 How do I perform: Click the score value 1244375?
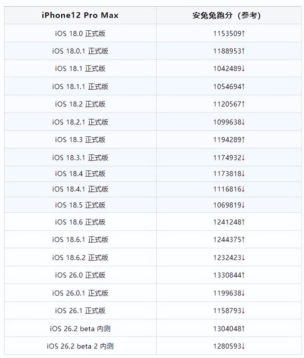227,240
